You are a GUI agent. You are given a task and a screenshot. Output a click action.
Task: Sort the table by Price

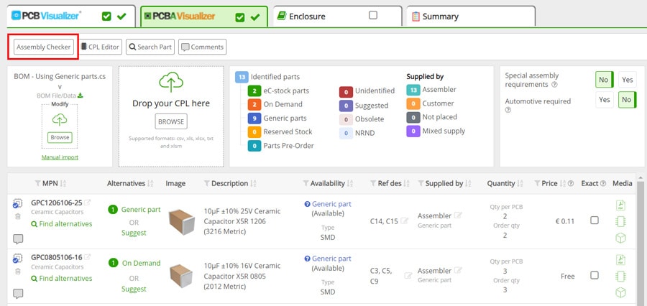pyautogui.click(x=563, y=183)
